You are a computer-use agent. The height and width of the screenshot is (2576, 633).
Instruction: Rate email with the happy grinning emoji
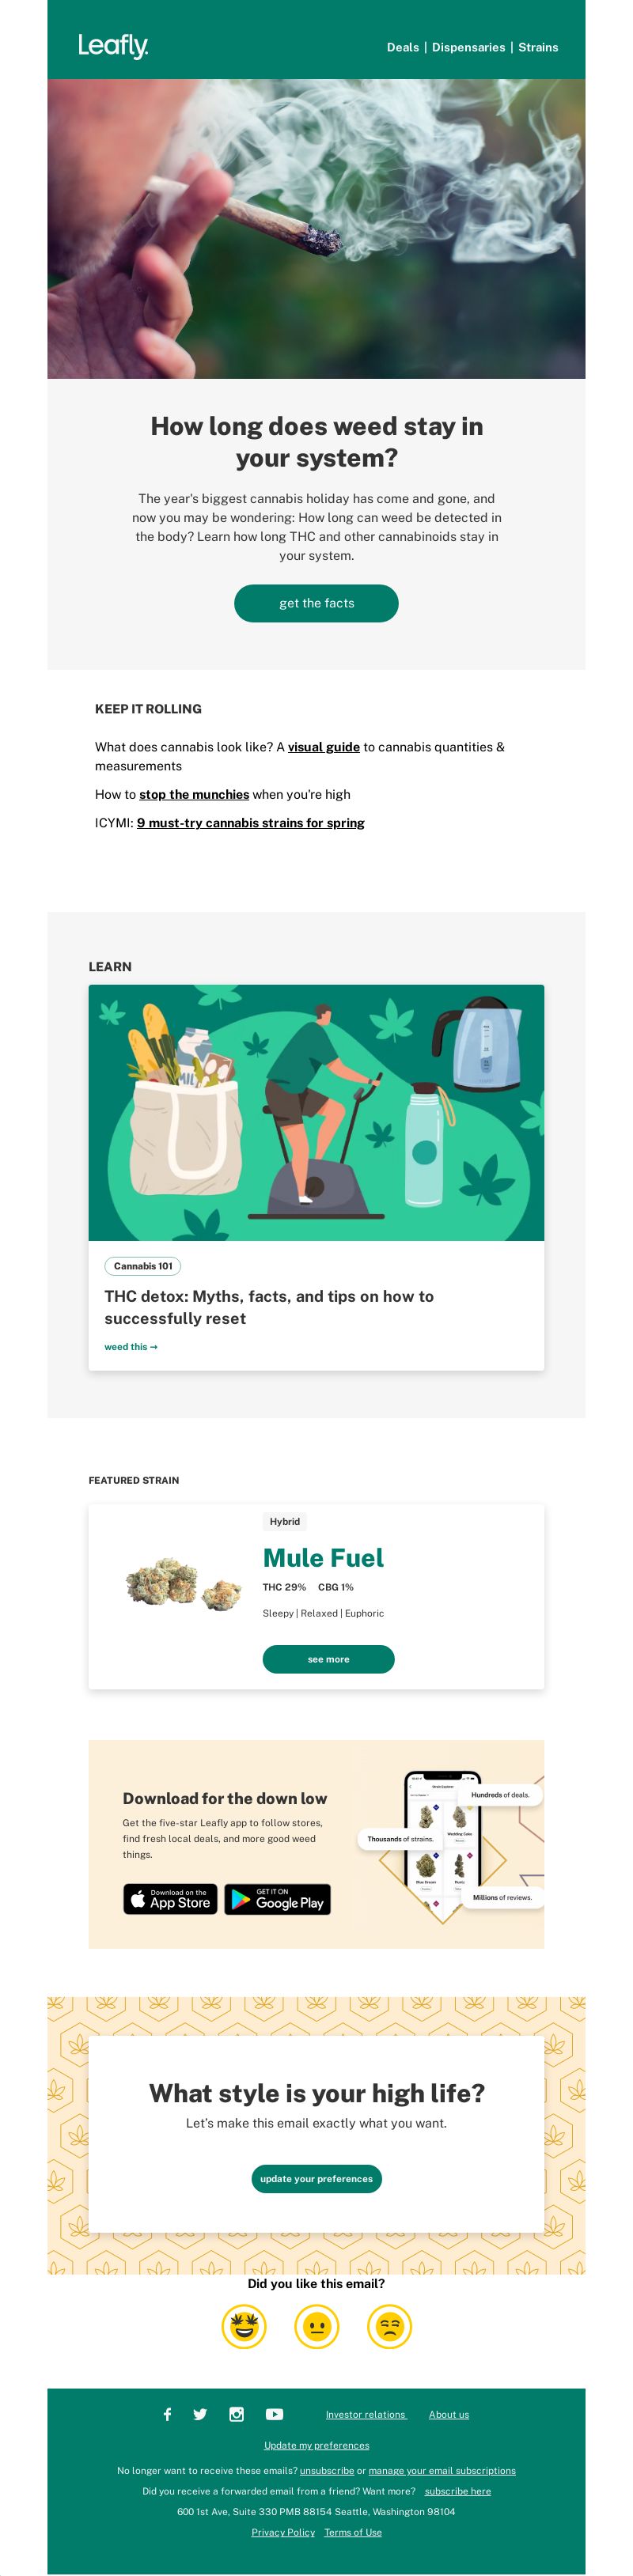click(x=244, y=2326)
